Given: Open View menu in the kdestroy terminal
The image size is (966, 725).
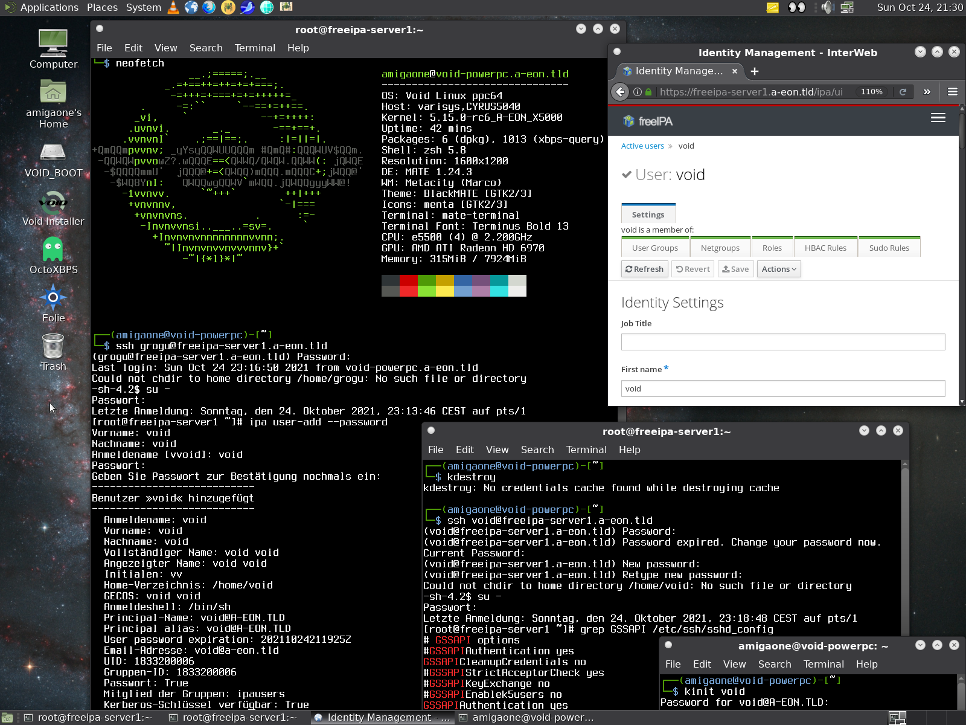Looking at the screenshot, I should [497, 449].
